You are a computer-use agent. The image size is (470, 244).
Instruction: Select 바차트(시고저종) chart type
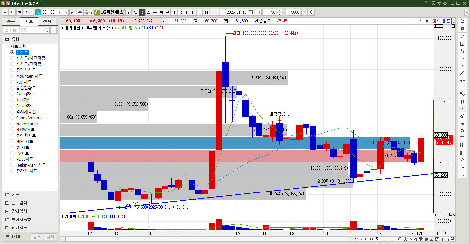(x=29, y=58)
